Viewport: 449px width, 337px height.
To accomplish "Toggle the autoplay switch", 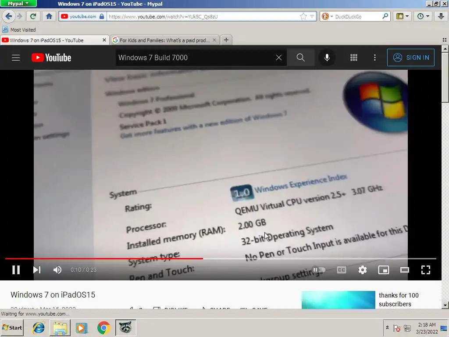I will tap(319, 270).
